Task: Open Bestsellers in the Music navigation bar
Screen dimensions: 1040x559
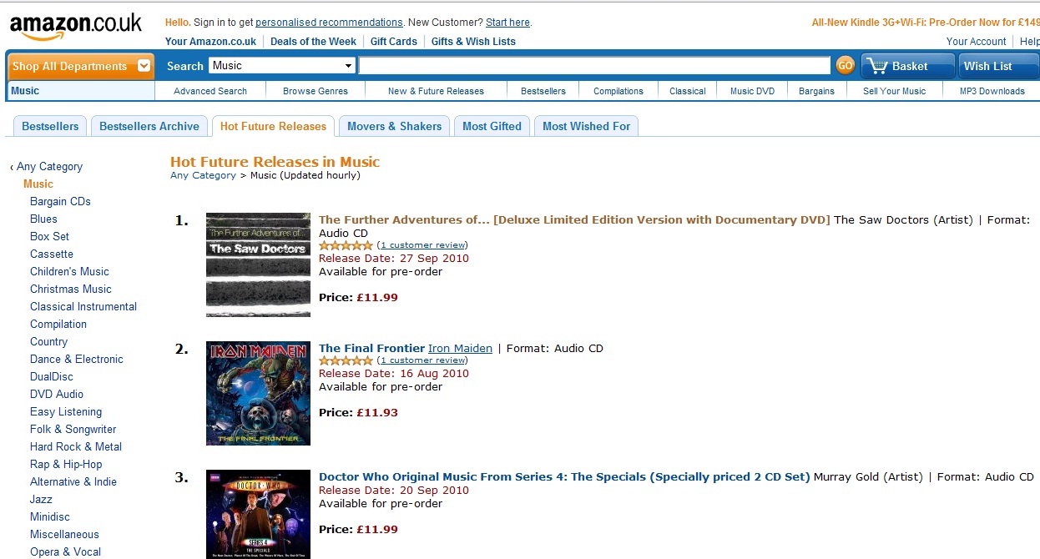Action: [543, 91]
